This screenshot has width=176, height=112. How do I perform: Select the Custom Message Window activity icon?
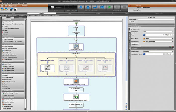pos(76,96)
